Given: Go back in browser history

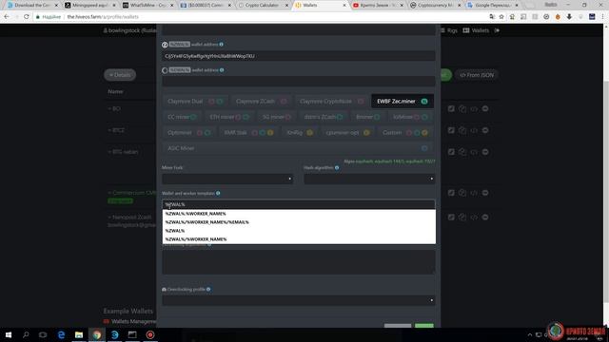Looking at the screenshot, I should pyautogui.click(x=7, y=17).
